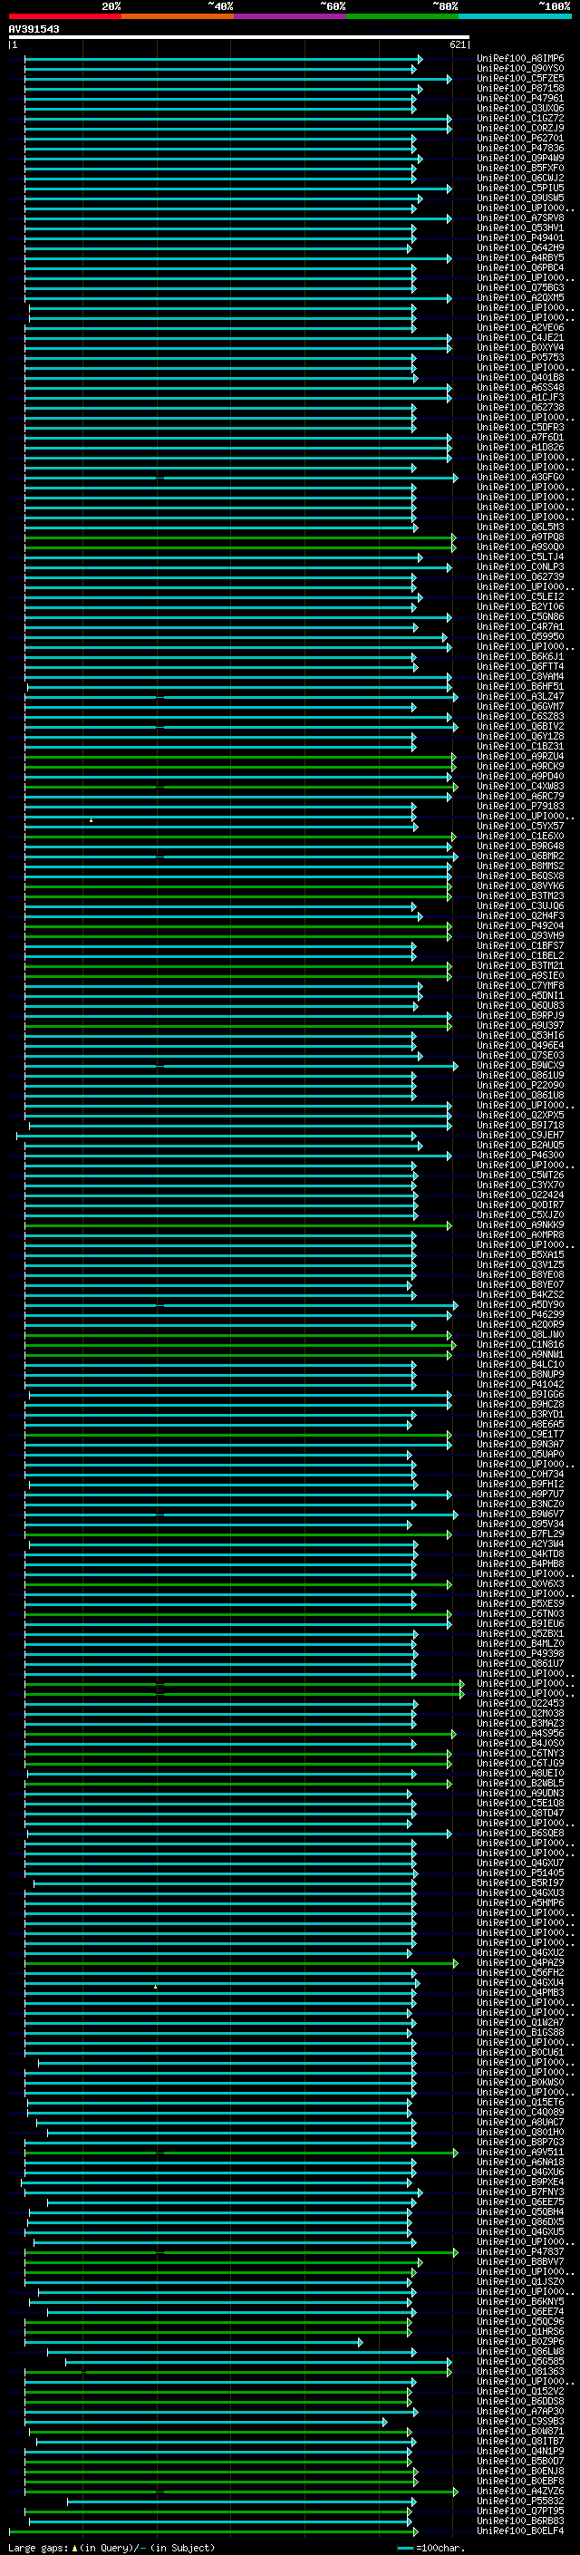Select hit label UniRef100_B5FXF0
Image resolution: width=580 pixels, height=2555 pixels.
point(520,169)
